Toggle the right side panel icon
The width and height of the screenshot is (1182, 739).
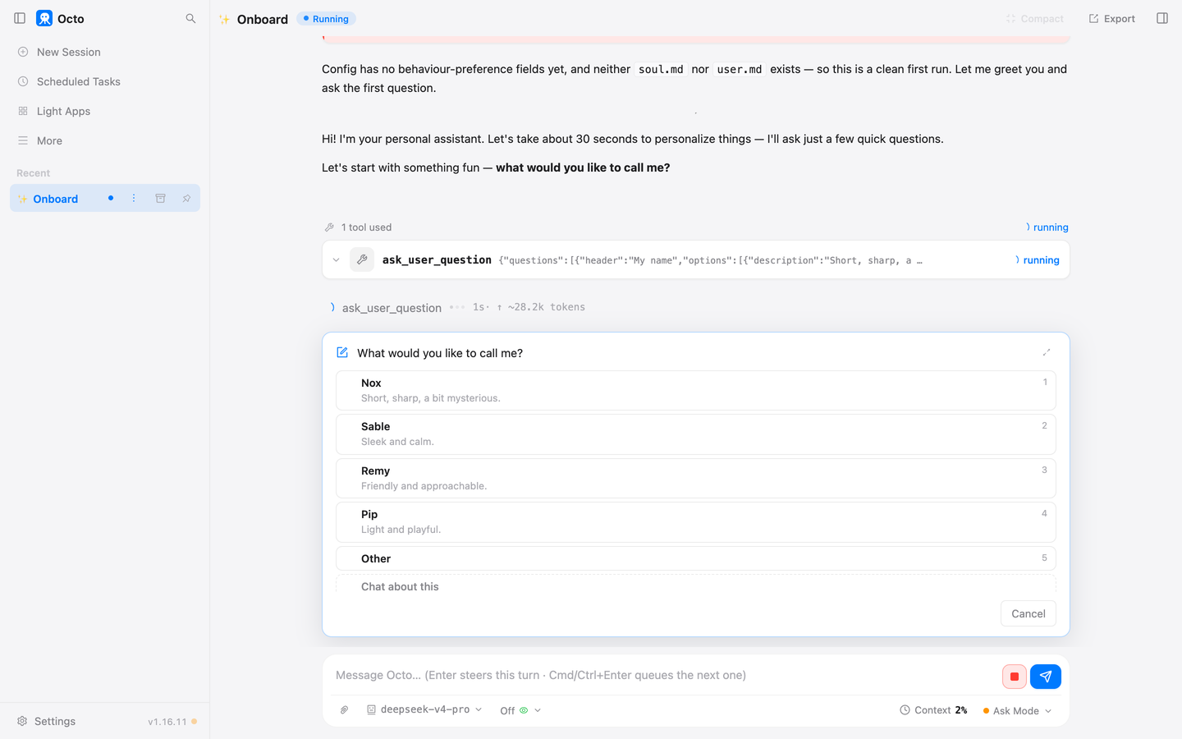pyautogui.click(x=1162, y=18)
